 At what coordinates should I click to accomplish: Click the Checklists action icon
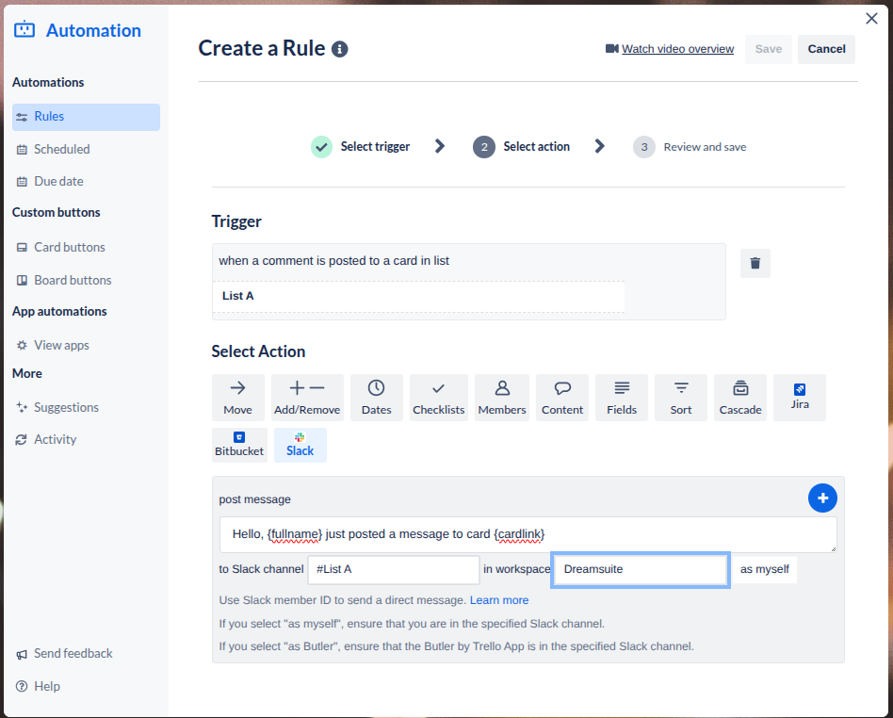pos(437,397)
